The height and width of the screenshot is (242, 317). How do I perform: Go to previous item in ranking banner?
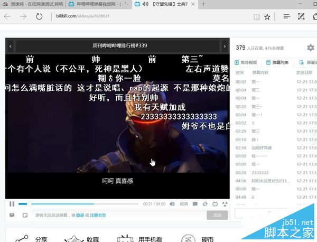[x=11, y=46]
